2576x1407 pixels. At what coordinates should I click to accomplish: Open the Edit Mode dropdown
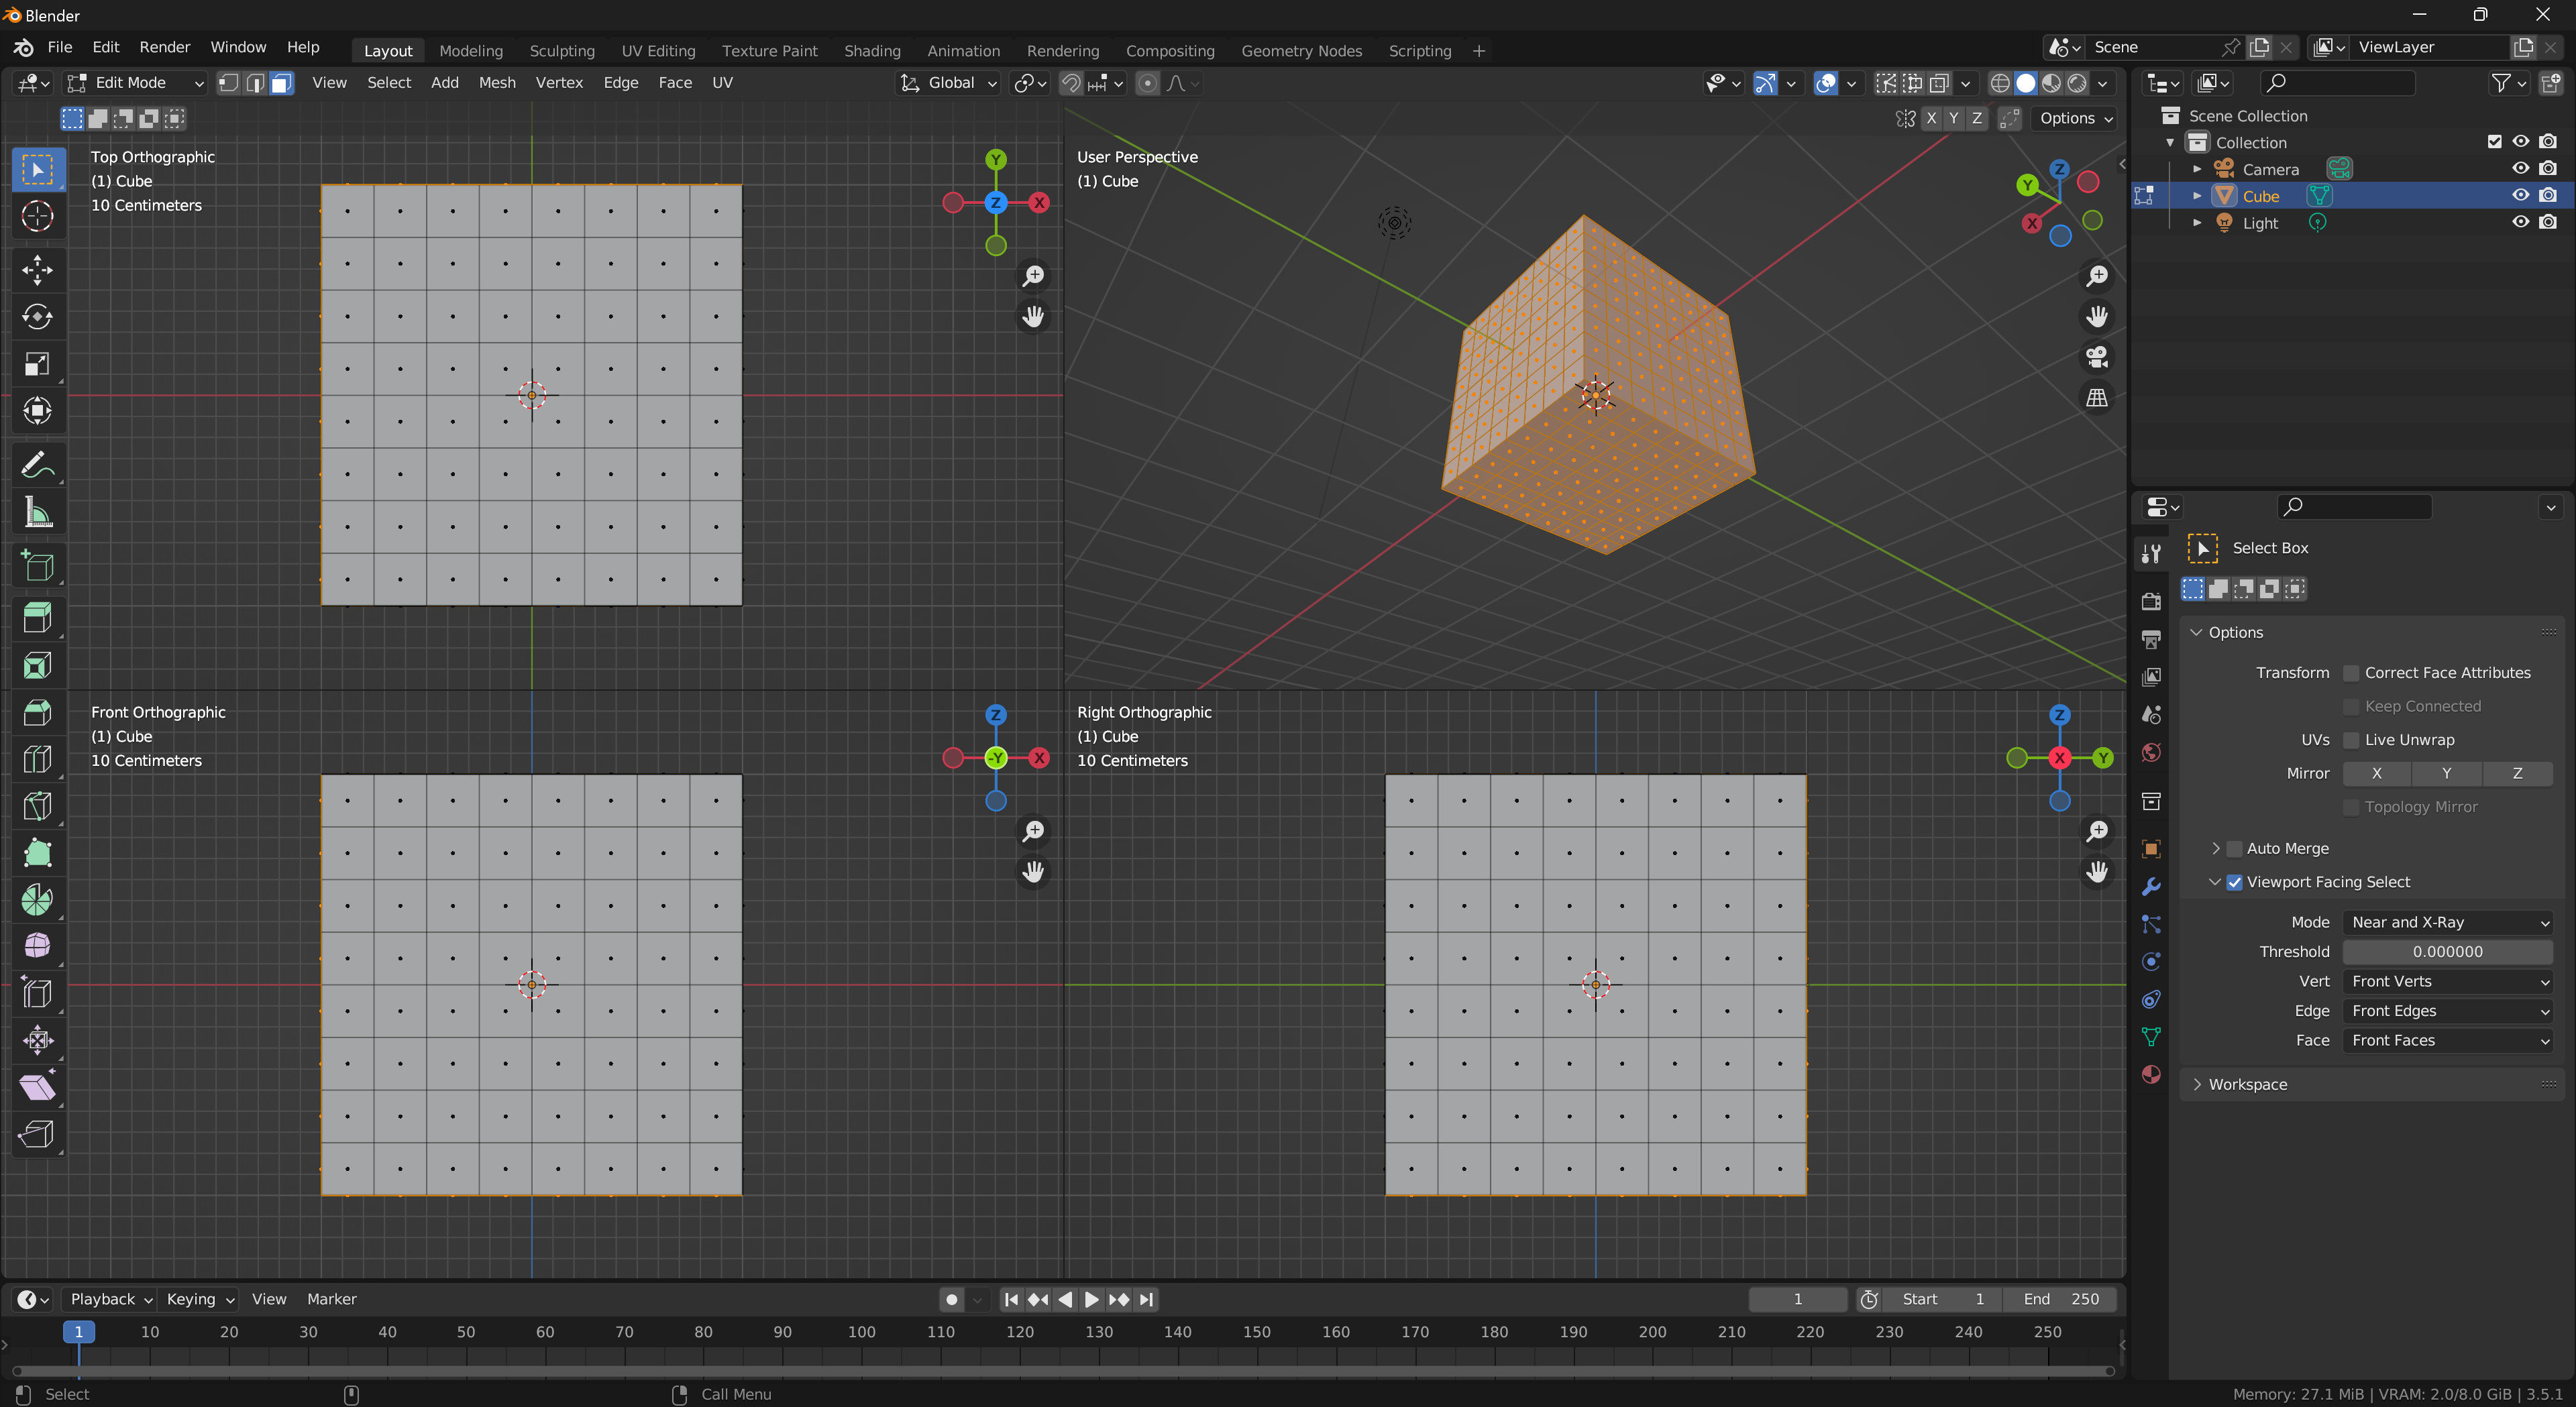coord(135,83)
